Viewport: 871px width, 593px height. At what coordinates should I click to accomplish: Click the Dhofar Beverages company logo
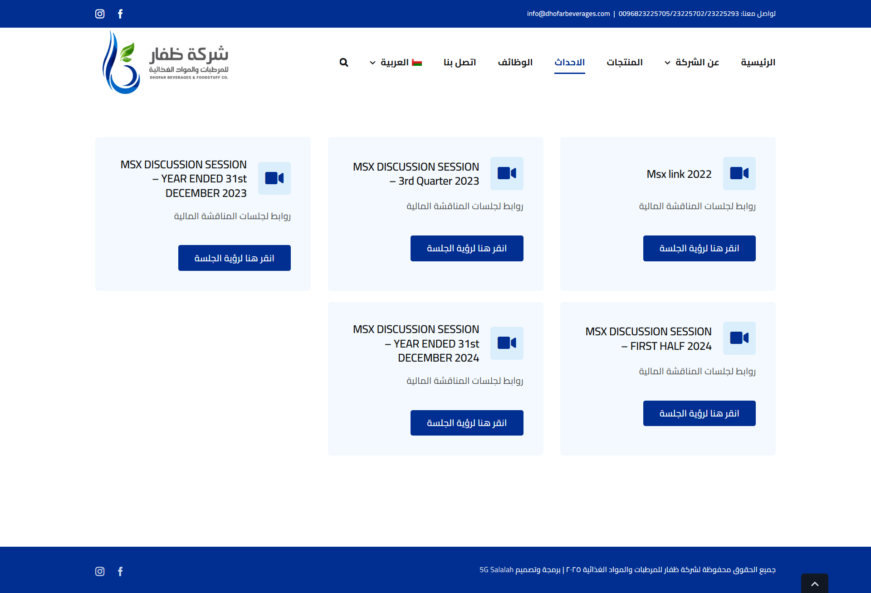coord(166,63)
